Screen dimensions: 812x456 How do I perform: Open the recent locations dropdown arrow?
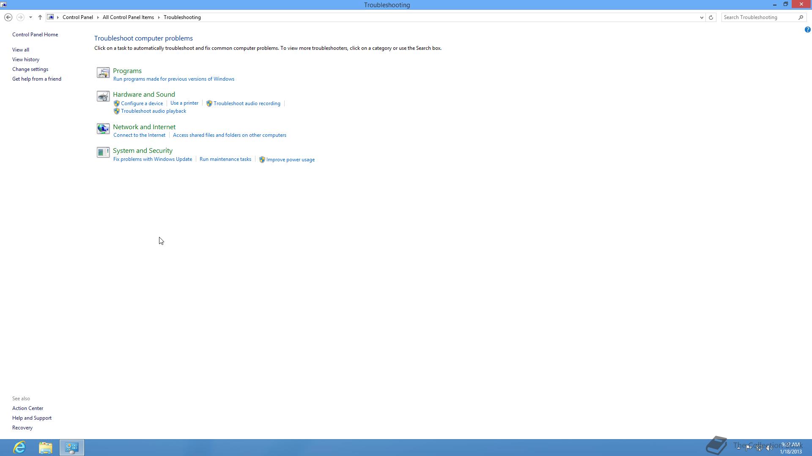[30, 17]
